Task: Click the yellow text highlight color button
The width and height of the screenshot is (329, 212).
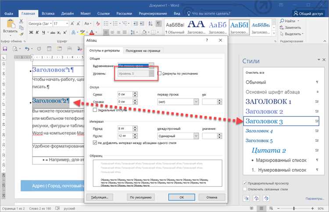Action: [82, 32]
